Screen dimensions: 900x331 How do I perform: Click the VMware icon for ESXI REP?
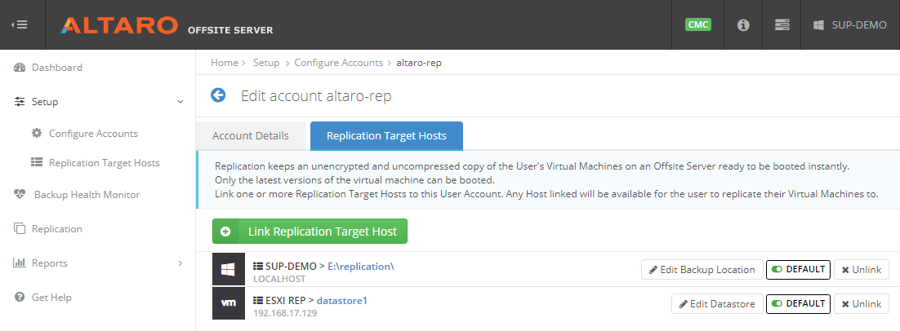click(x=229, y=303)
